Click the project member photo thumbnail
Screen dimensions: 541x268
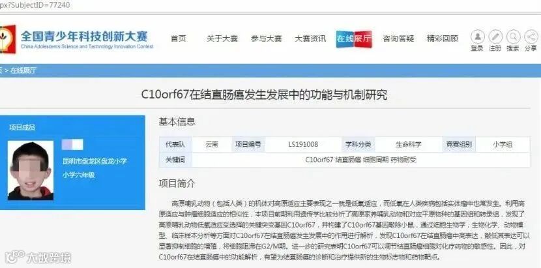[x=31, y=170]
